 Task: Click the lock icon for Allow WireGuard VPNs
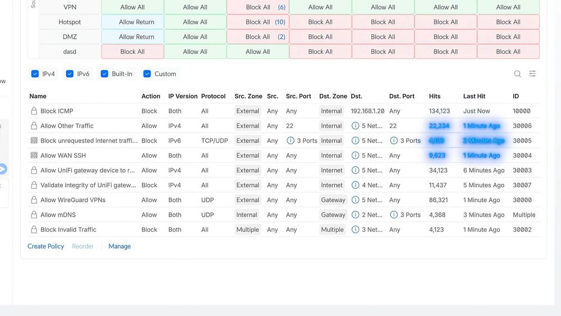tap(34, 200)
